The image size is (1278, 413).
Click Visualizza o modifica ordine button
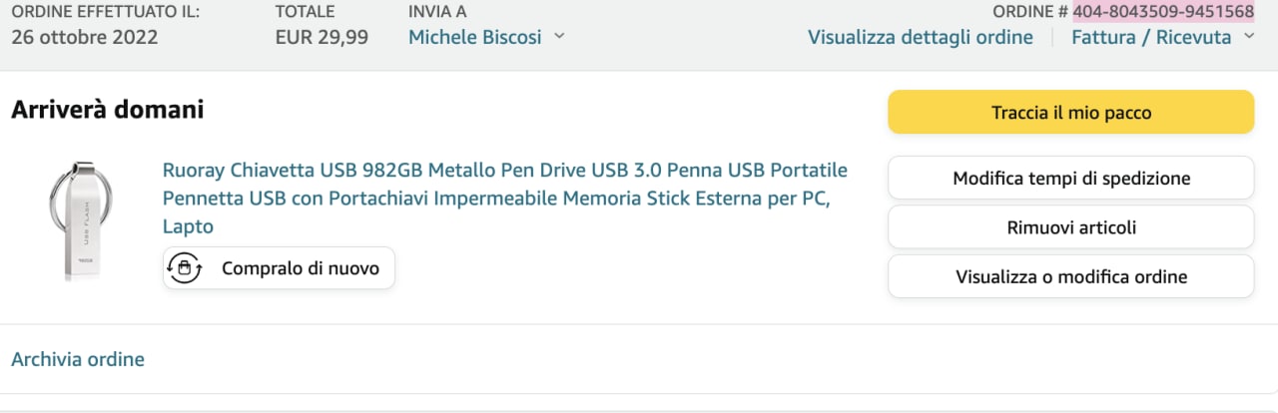click(1070, 276)
